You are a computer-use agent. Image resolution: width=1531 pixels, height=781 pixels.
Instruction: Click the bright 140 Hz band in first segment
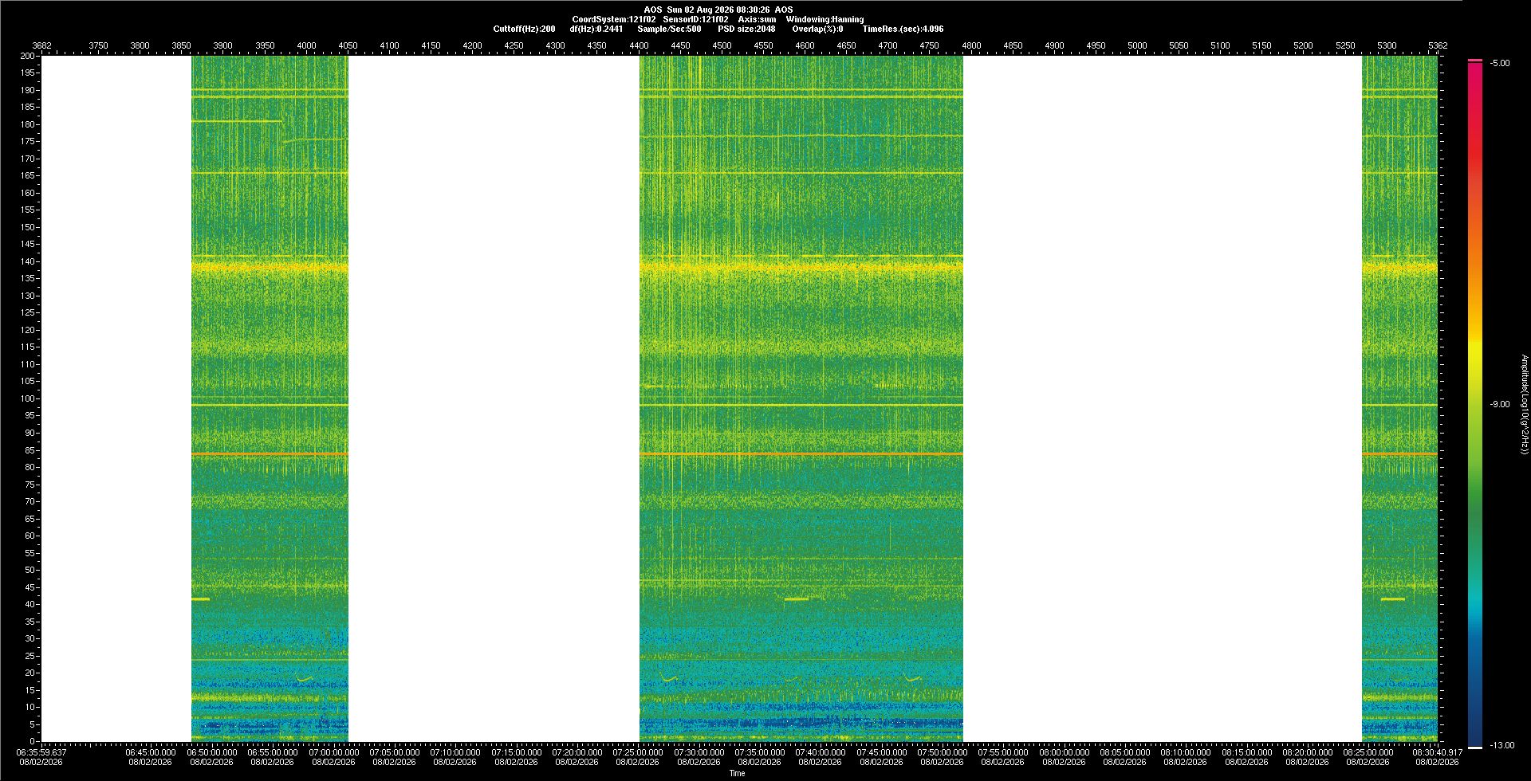[270, 268]
